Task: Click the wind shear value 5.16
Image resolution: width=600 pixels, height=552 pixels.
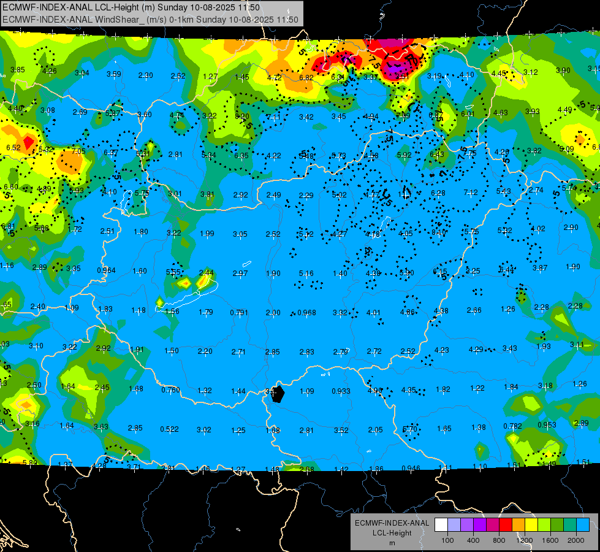Action: coord(306,273)
